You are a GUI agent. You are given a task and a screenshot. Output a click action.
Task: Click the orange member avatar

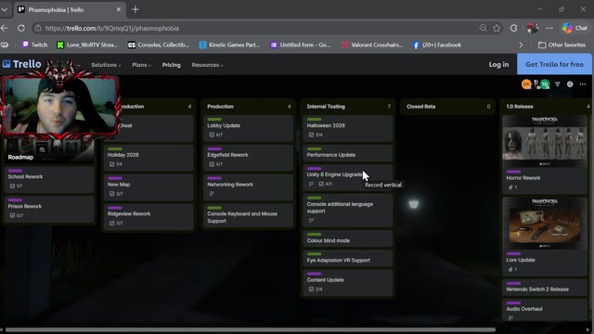tap(526, 84)
